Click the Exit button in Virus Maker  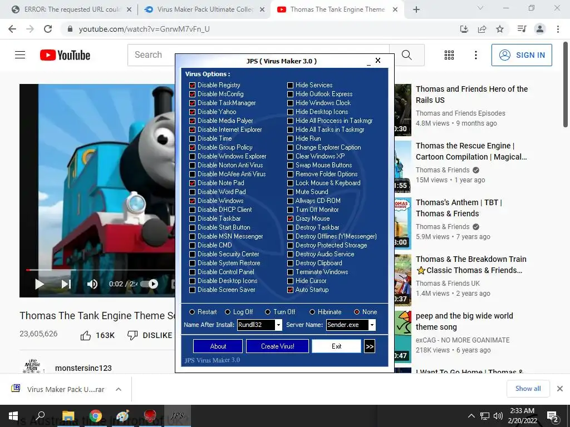click(337, 346)
